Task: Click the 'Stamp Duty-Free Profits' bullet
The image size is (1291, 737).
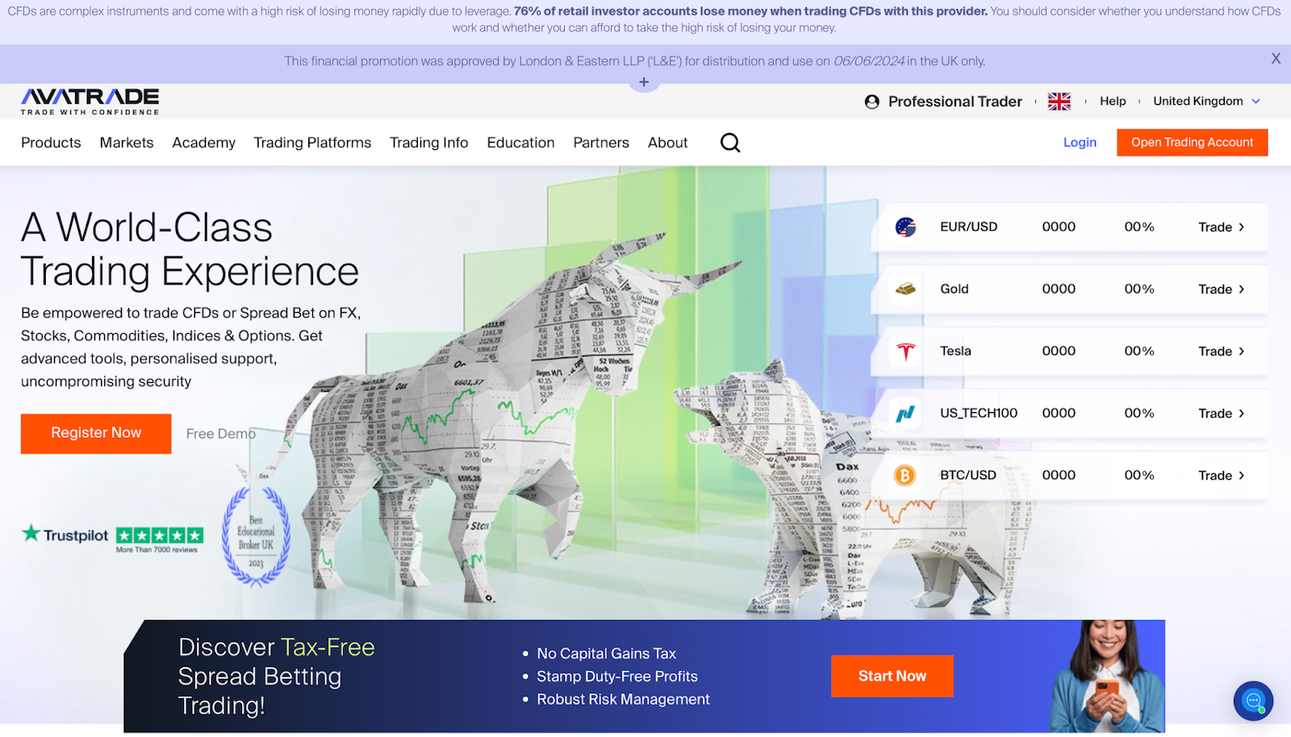Action: click(617, 677)
